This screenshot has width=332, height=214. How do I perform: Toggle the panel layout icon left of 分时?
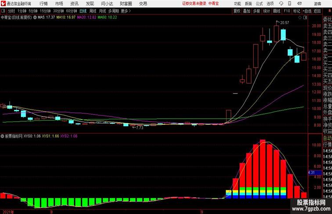pyautogui.click(x=3, y=11)
